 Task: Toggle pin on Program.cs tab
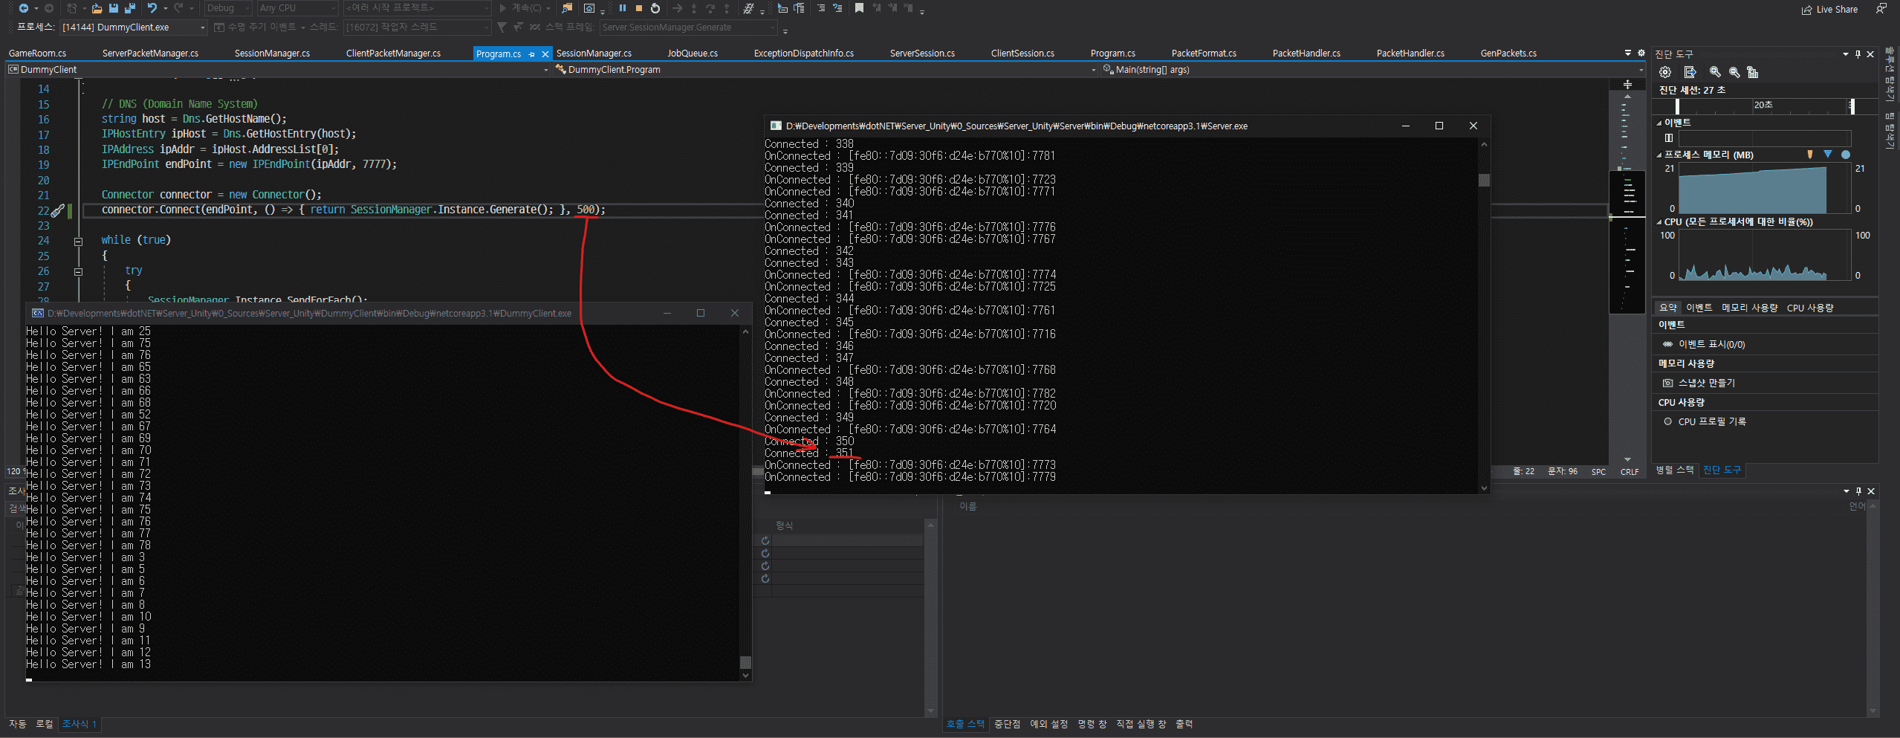(x=531, y=54)
